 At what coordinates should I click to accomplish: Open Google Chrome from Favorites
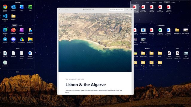(x=5, y=7)
